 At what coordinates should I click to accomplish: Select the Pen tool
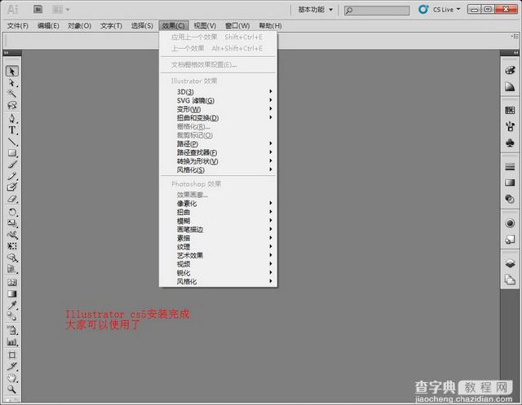coord(12,118)
